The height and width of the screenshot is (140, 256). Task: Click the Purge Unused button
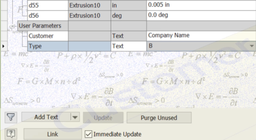coord(159,118)
